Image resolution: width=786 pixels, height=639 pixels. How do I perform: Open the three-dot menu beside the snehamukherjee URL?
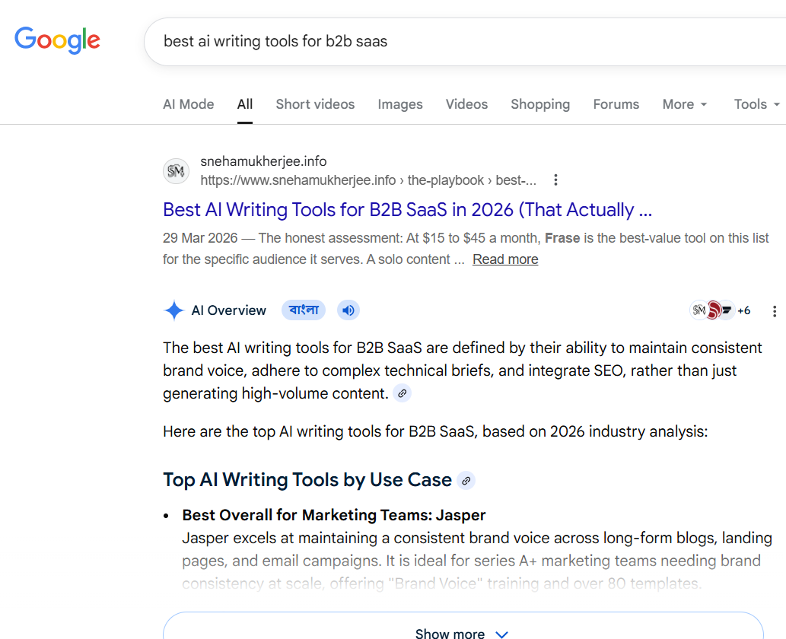click(555, 180)
